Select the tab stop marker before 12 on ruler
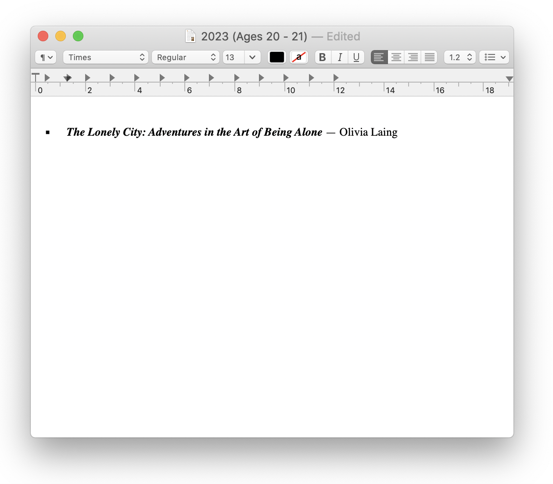The width and height of the screenshot is (553, 484). point(336,78)
